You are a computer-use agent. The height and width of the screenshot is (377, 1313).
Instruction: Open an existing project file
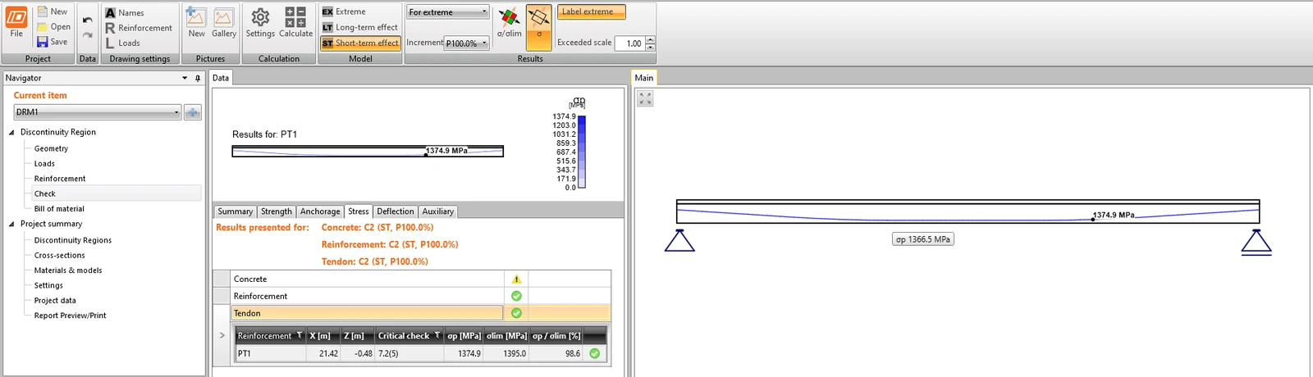[54, 26]
